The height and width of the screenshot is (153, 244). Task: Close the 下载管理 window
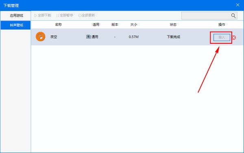pyautogui.click(x=237, y=5)
